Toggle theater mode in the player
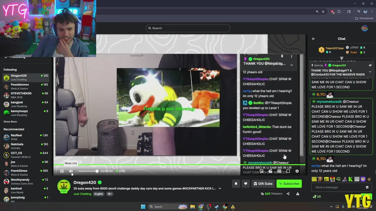 click(279, 171)
